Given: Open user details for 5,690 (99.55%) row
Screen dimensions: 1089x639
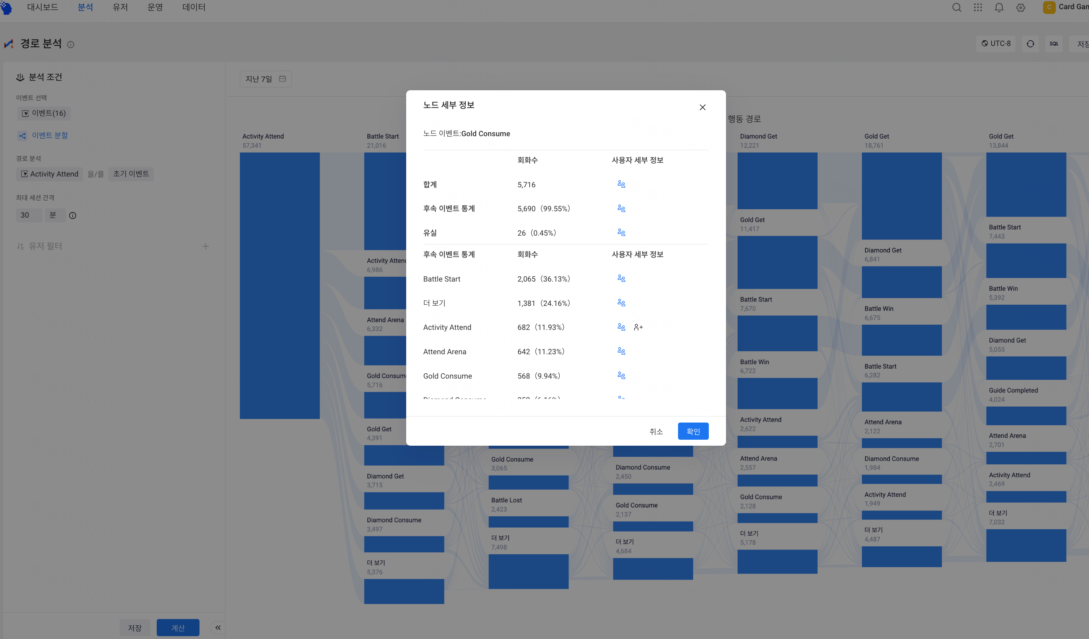Looking at the screenshot, I should tap(621, 208).
